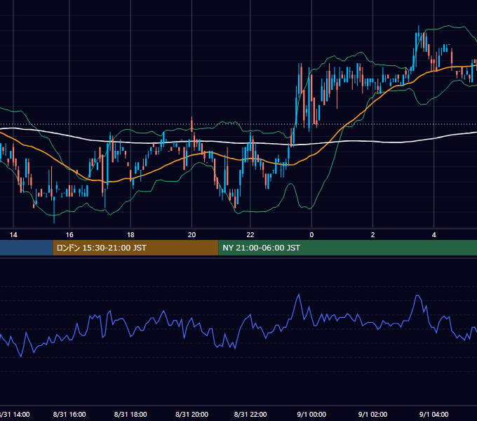
Task: Click the hour label 18 on the time axis
Action: coord(130,235)
